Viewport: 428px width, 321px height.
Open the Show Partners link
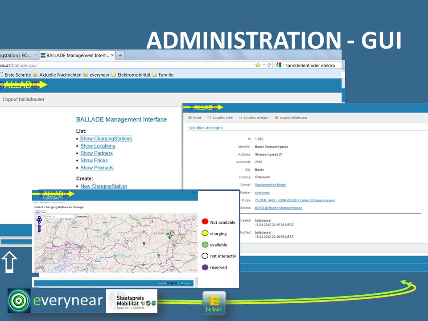pos(96,153)
